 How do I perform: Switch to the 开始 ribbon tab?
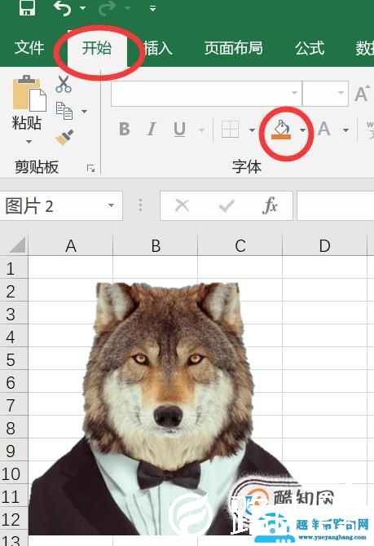tap(97, 48)
